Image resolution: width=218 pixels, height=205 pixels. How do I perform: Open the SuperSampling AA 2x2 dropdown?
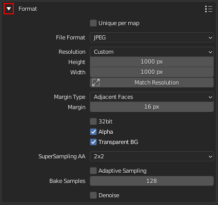point(152,156)
